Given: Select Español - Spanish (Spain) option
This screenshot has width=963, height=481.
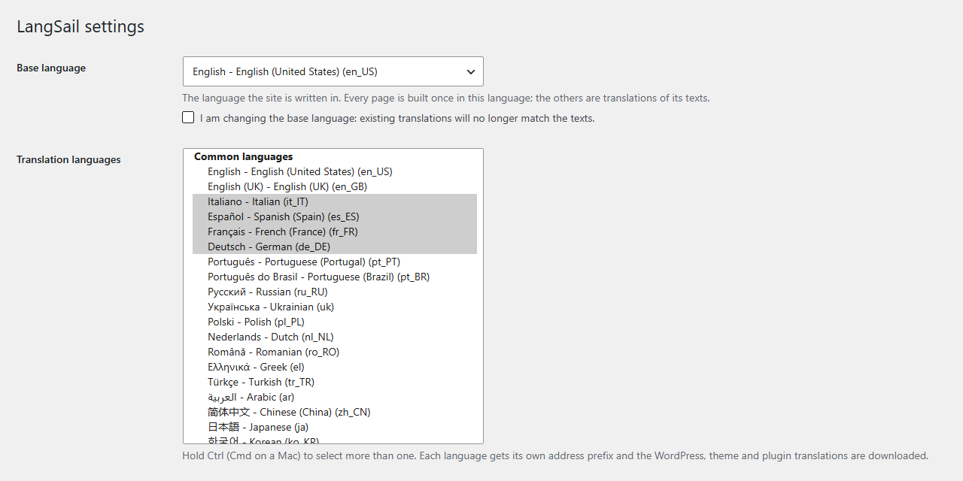Looking at the screenshot, I should [335, 216].
